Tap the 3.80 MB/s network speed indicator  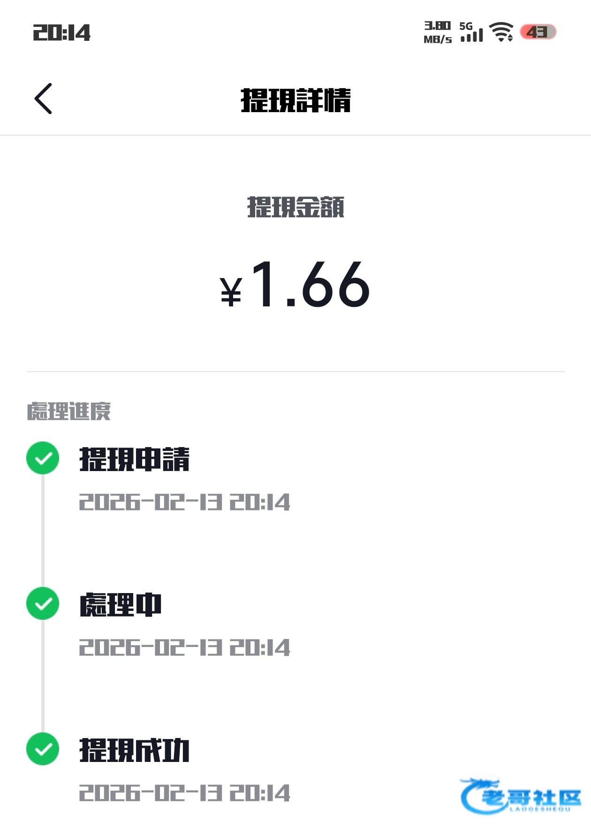[x=437, y=32]
